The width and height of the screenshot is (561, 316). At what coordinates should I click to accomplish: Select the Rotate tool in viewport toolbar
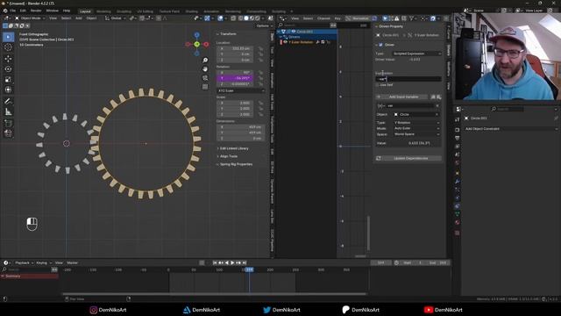(x=8, y=68)
